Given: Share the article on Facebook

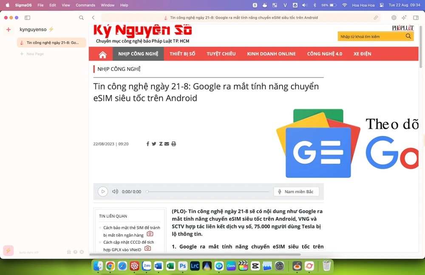Looking at the screenshot, I should pyautogui.click(x=148, y=144).
